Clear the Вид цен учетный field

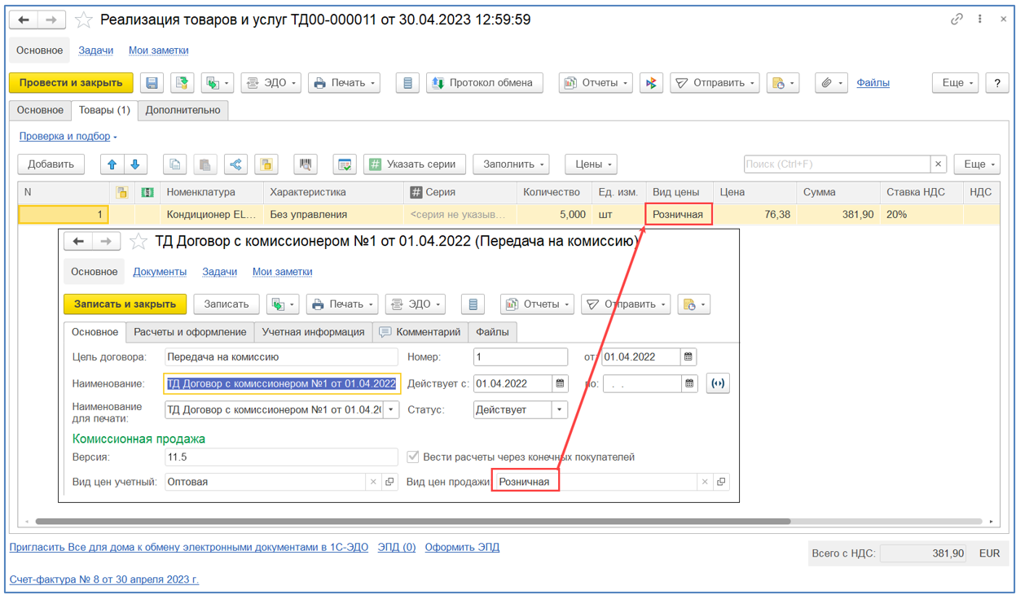tap(374, 482)
